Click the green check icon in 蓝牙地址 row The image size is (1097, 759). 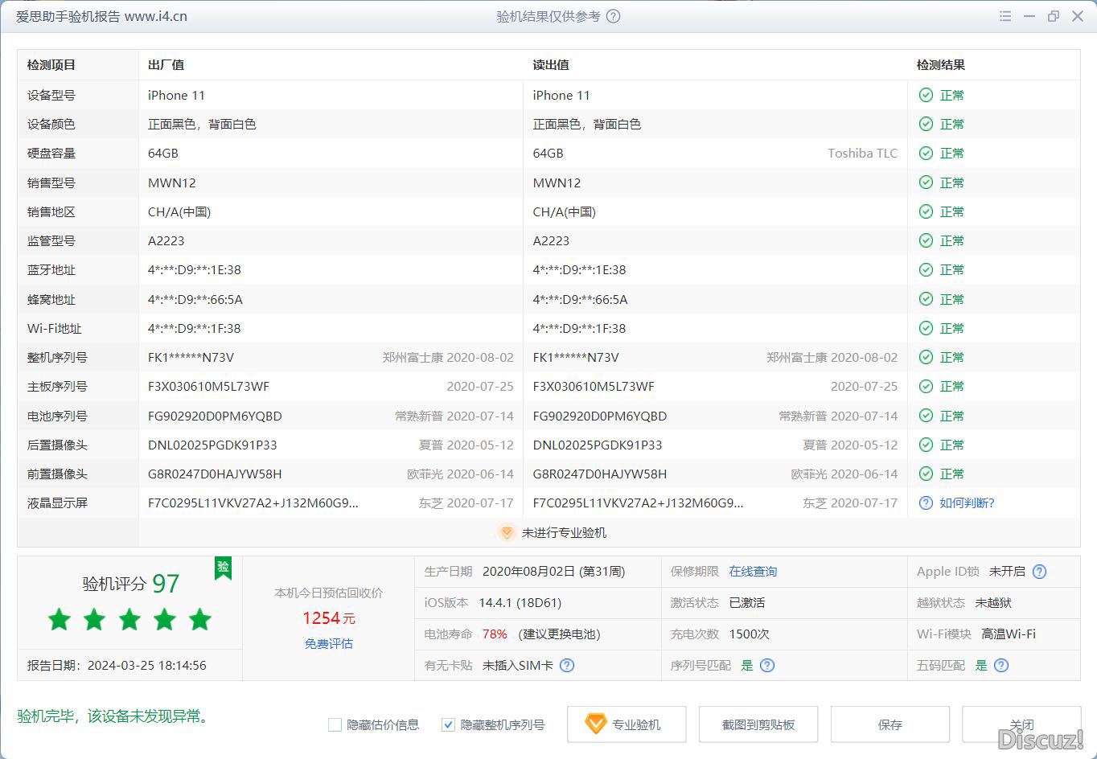tap(926, 269)
